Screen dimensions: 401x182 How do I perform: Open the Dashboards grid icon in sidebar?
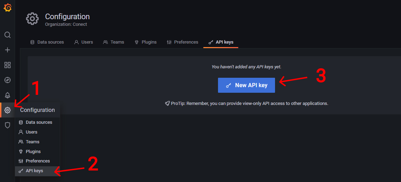(7, 65)
